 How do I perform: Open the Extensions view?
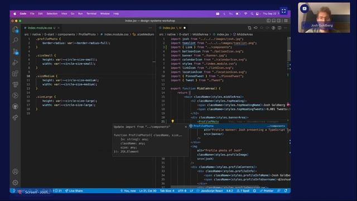(x=15, y=73)
